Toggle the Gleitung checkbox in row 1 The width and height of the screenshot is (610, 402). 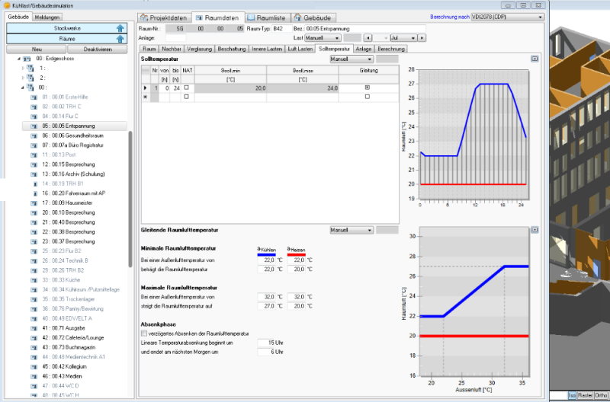(x=367, y=88)
